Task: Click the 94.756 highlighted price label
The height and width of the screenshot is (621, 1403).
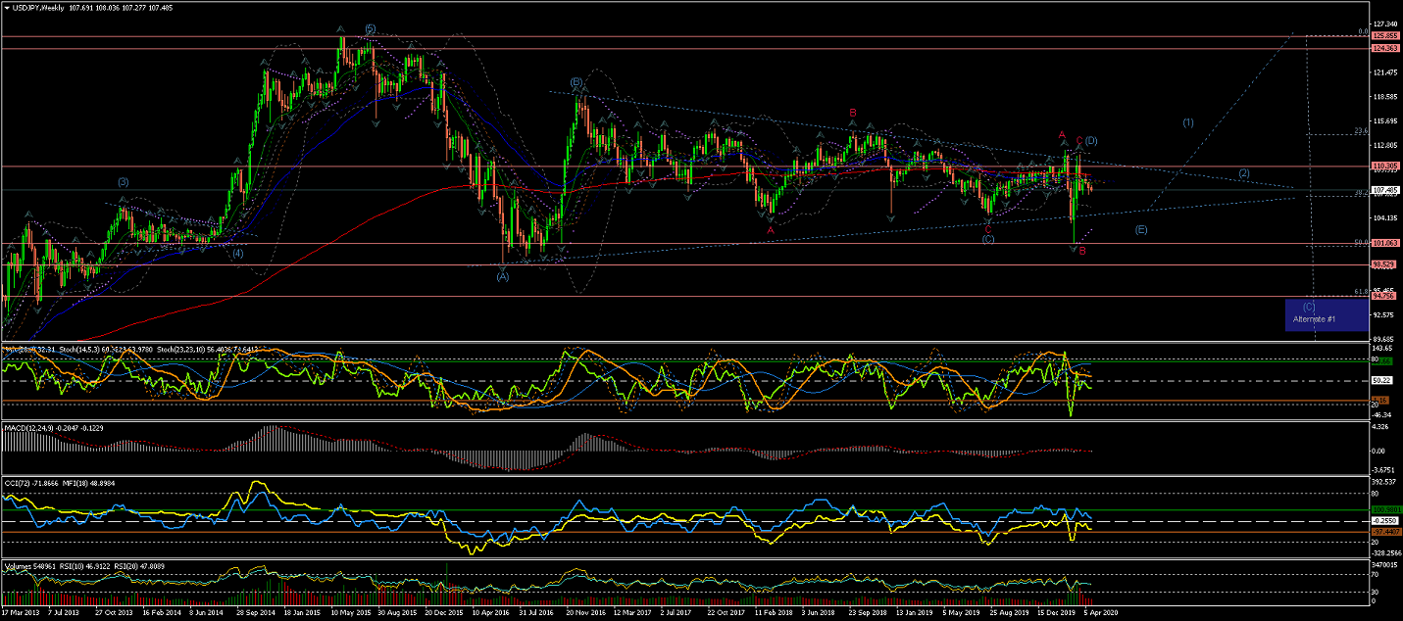Action: [x=1383, y=296]
